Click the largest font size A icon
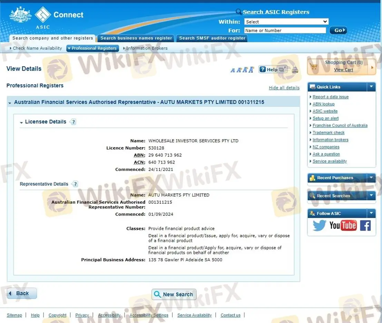The width and height of the screenshot is (382, 323). pos(251,70)
